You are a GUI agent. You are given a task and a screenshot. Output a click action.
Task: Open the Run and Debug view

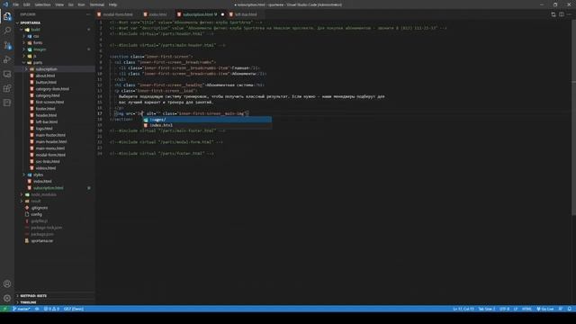[x=7, y=59]
